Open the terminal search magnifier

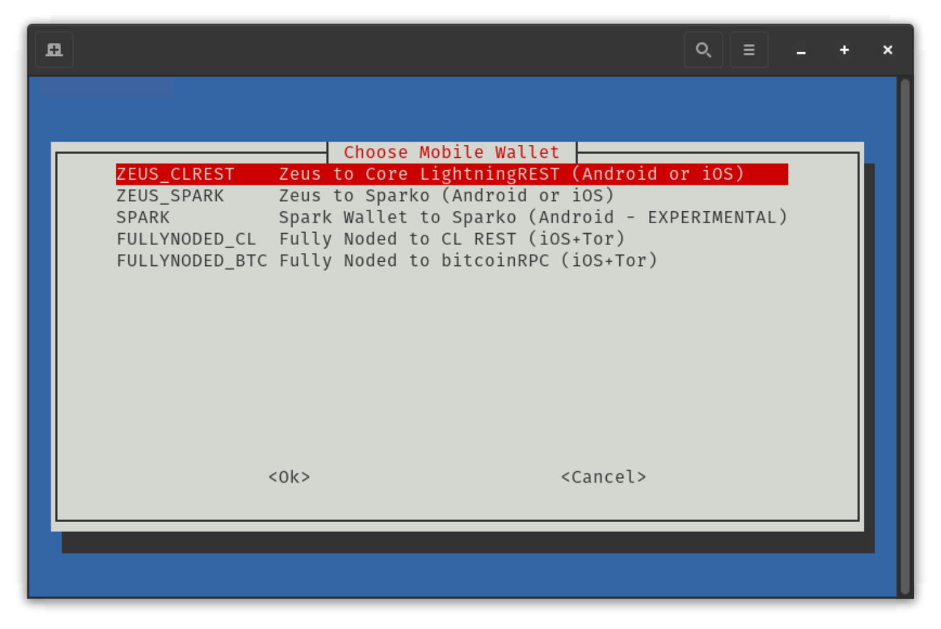[x=703, y=50]
